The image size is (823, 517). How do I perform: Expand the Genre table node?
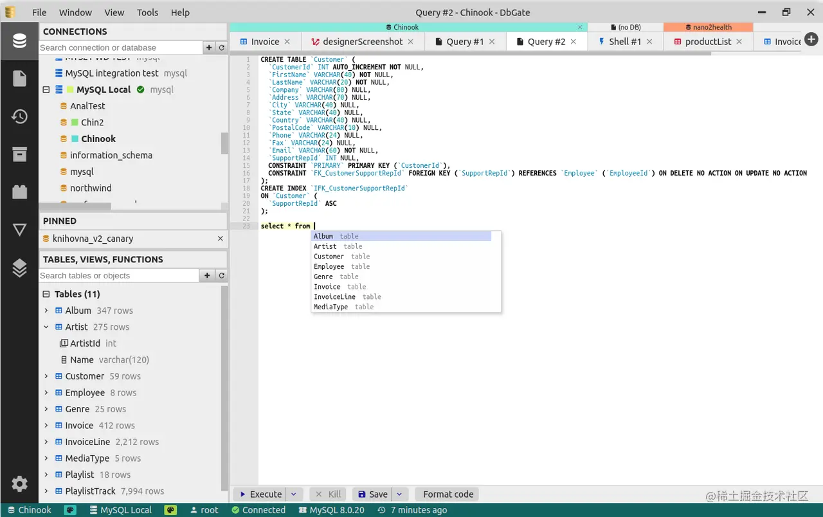(x=46, y=409)
